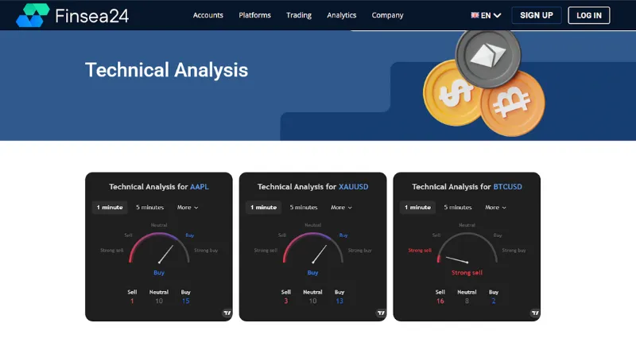Switch XAUUSD widget to 5 minutes
Screen dimensions: 636x358
304,208
